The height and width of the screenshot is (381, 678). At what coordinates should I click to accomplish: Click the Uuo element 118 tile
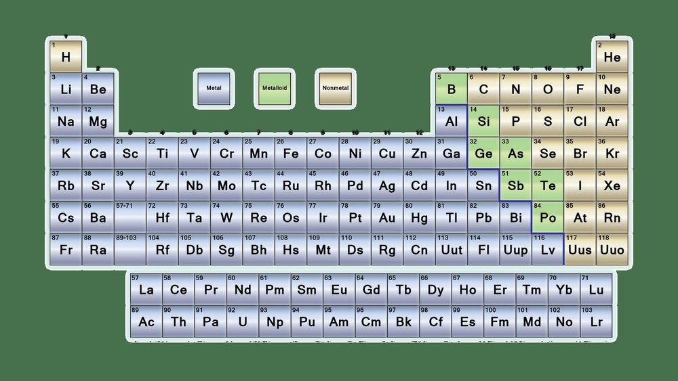612,249
